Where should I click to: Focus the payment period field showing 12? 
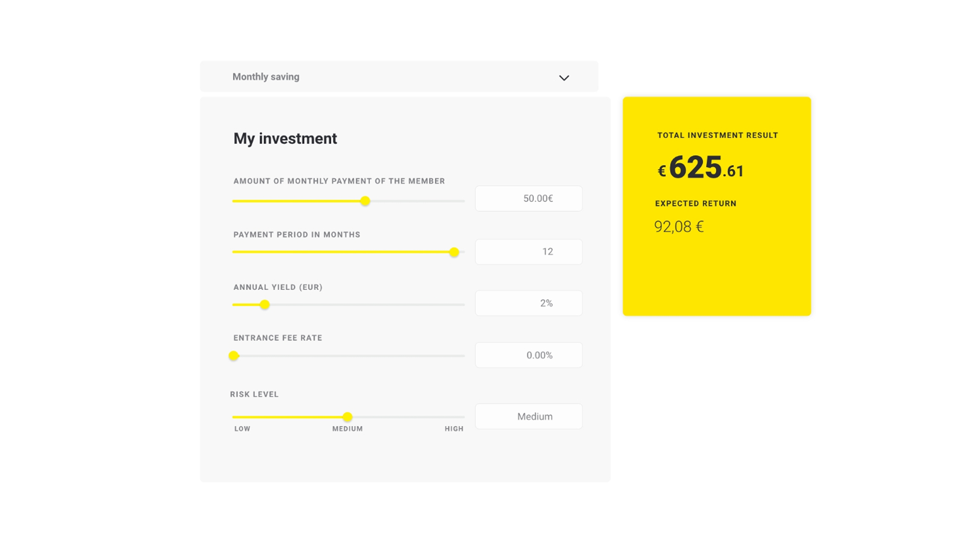coord(528,252)
